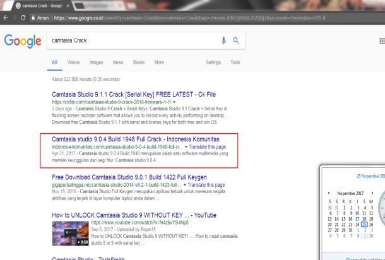Screen dimensions: 385x260
Task: Click the padlock Aman security icon
Action: 33,18
